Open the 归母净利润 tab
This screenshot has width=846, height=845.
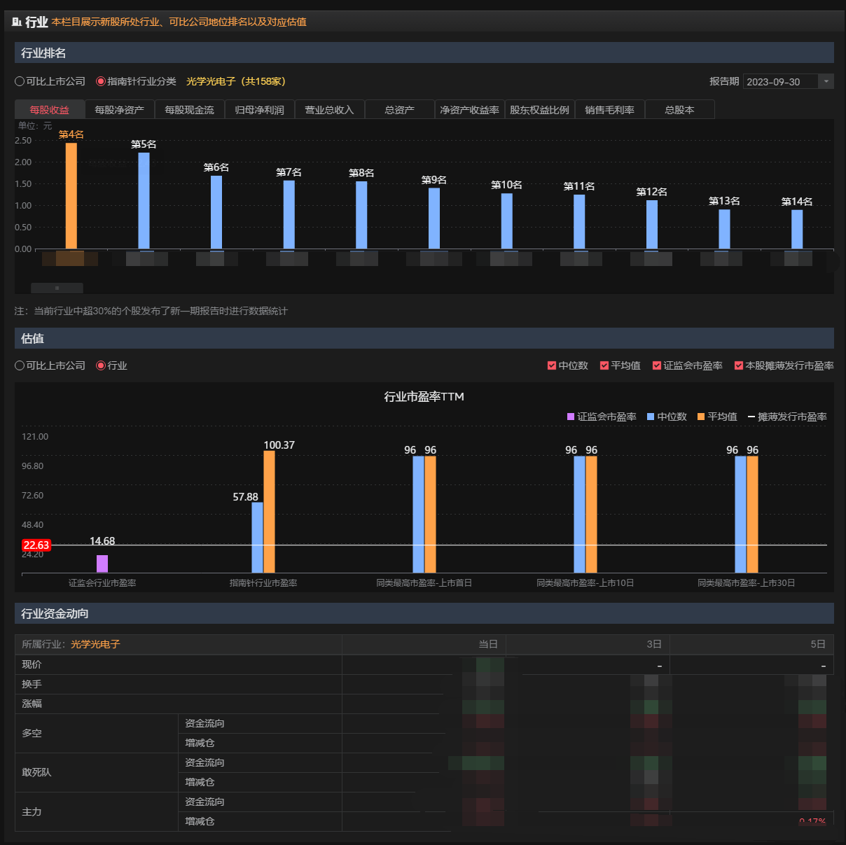pyautogui.click(x=260, y=110)
